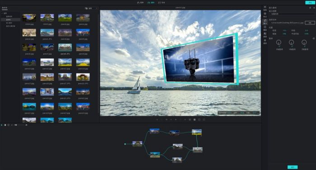316x170 pixels.
Task: Switch to the middle highlighted tab at the top
Action: pos(151,3)
